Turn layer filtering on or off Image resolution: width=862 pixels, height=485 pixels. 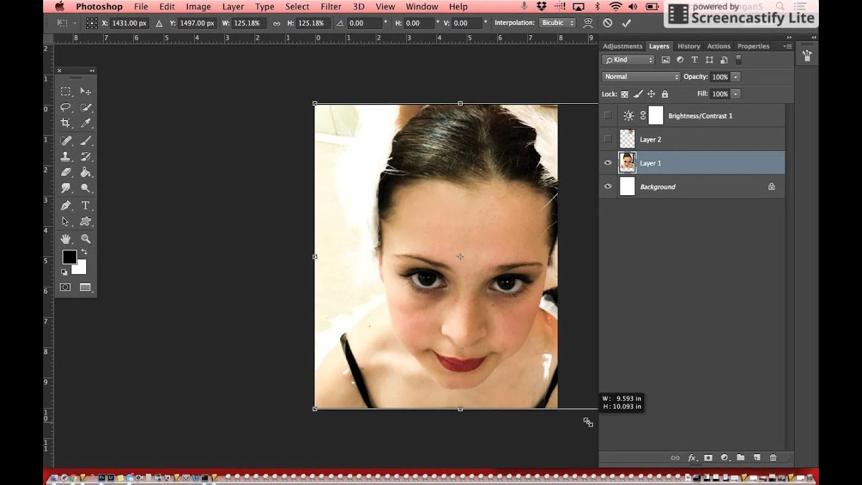click(738, 60)
